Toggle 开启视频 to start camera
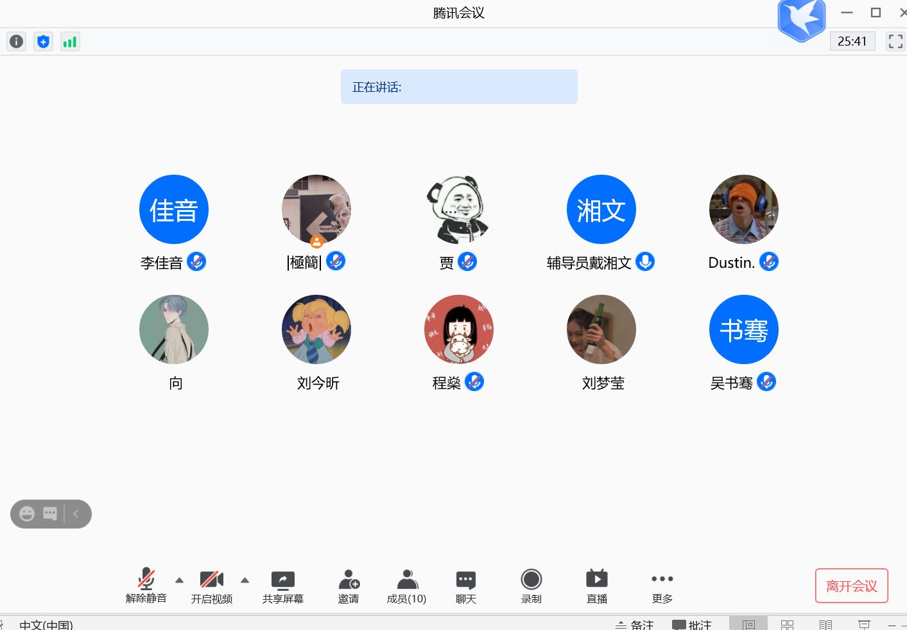Viewport: 907px width, 630px height. coord(211,586)
